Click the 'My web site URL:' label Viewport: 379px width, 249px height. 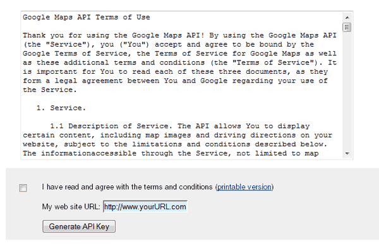[x=71, y=207]
